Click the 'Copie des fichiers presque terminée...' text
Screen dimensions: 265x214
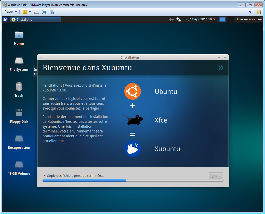click(75, 176)
